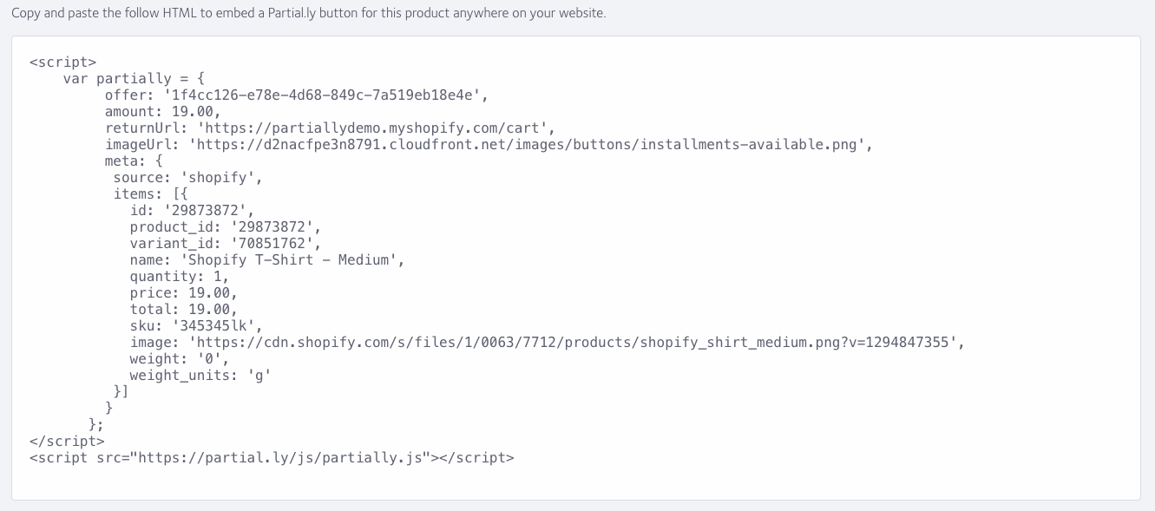This screenshot has height=511, width=1155.
Task: Click the weight_units 'g' line
Action: 200,376
